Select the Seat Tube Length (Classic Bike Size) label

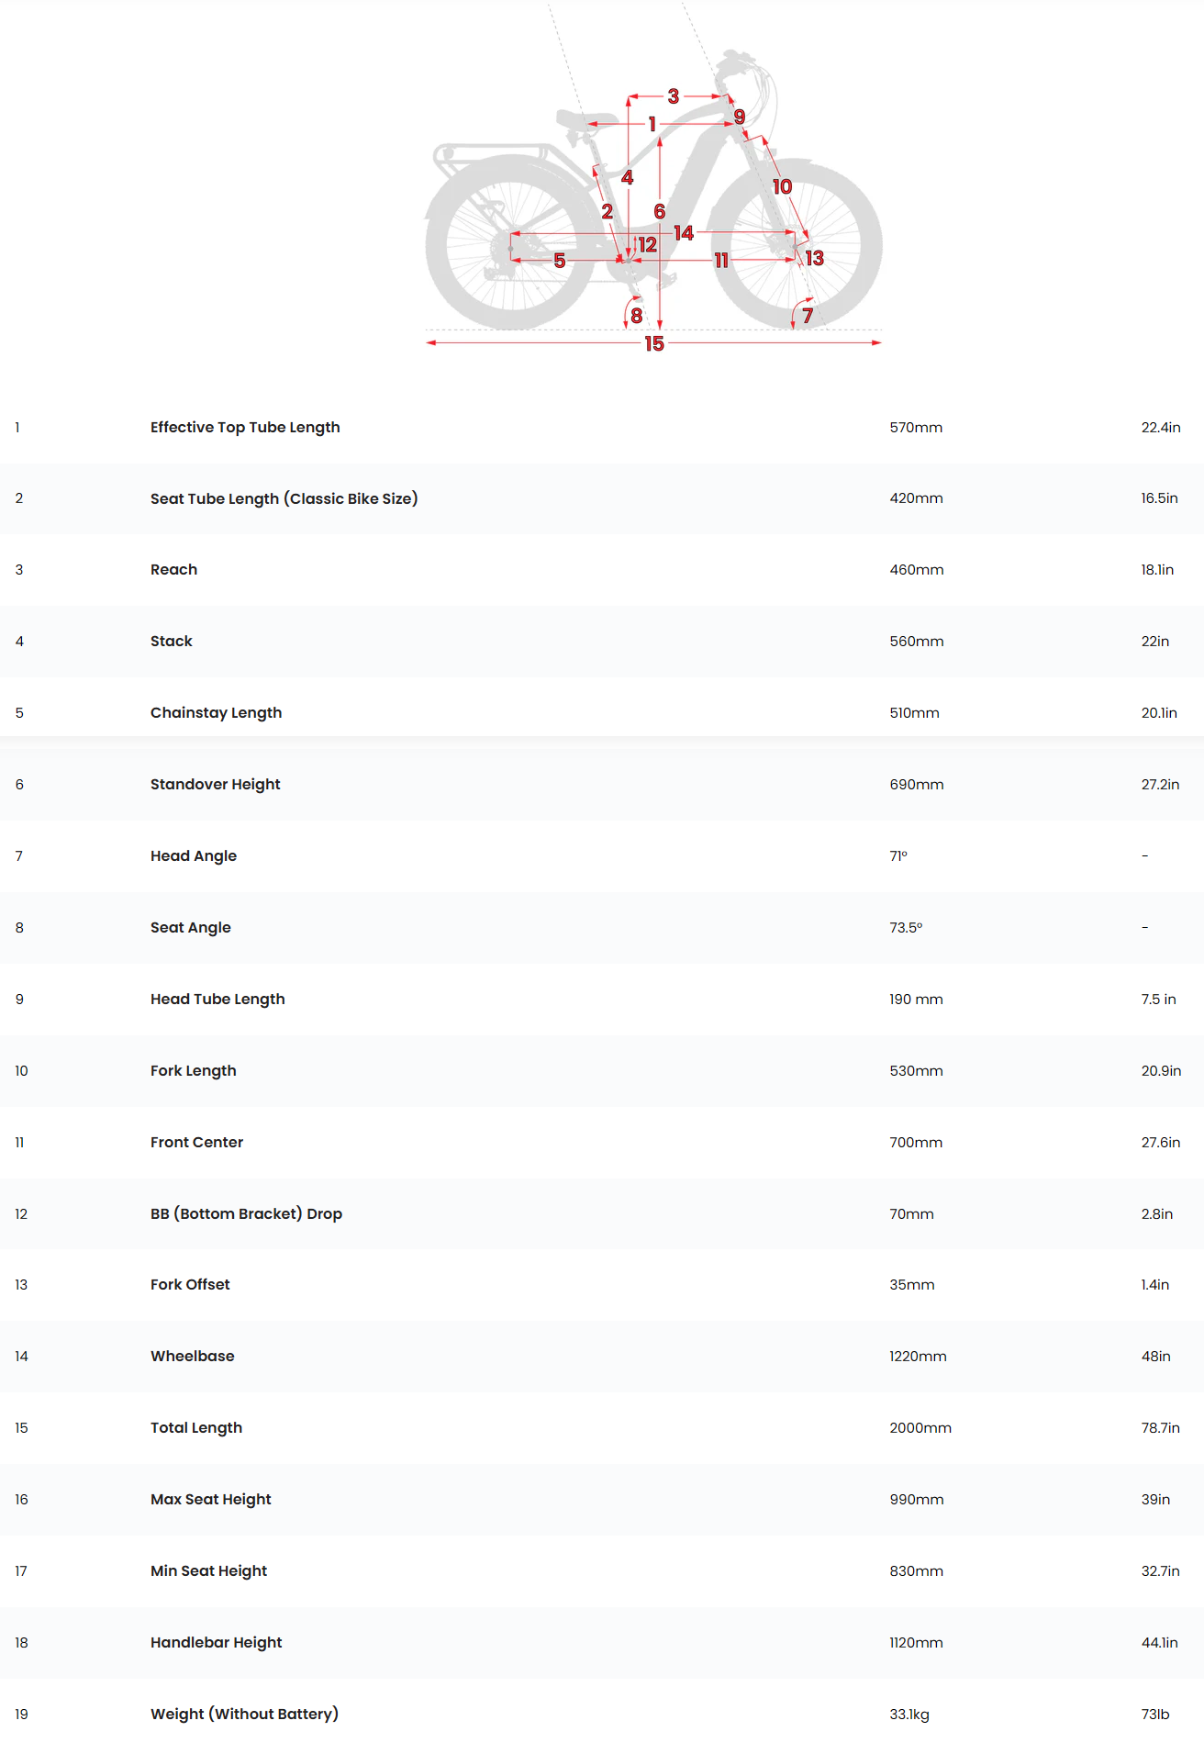pos(284,498)
